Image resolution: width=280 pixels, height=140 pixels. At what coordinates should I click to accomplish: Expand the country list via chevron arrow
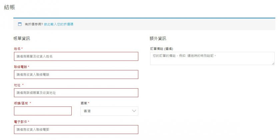(134, 111)
